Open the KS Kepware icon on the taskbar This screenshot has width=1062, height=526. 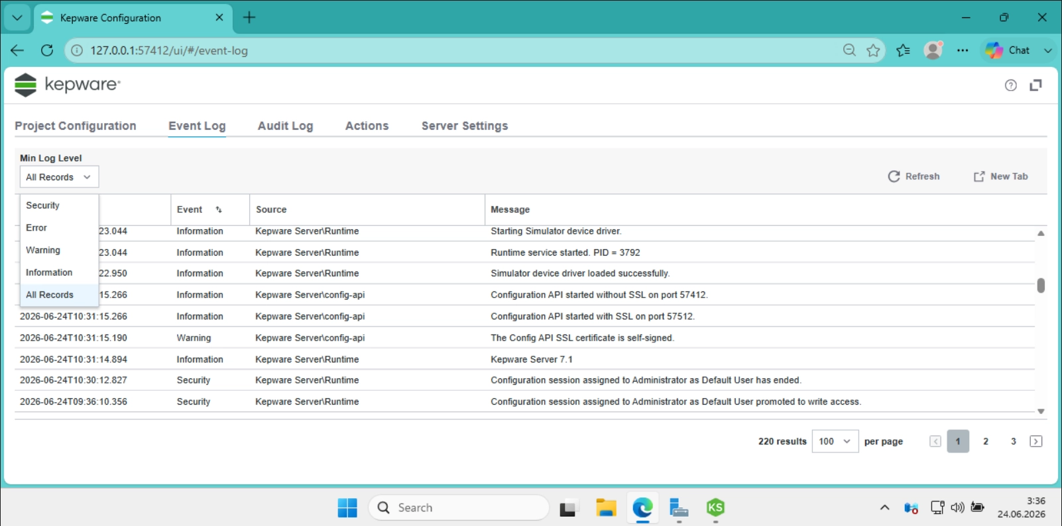click(x=715, y=508)
